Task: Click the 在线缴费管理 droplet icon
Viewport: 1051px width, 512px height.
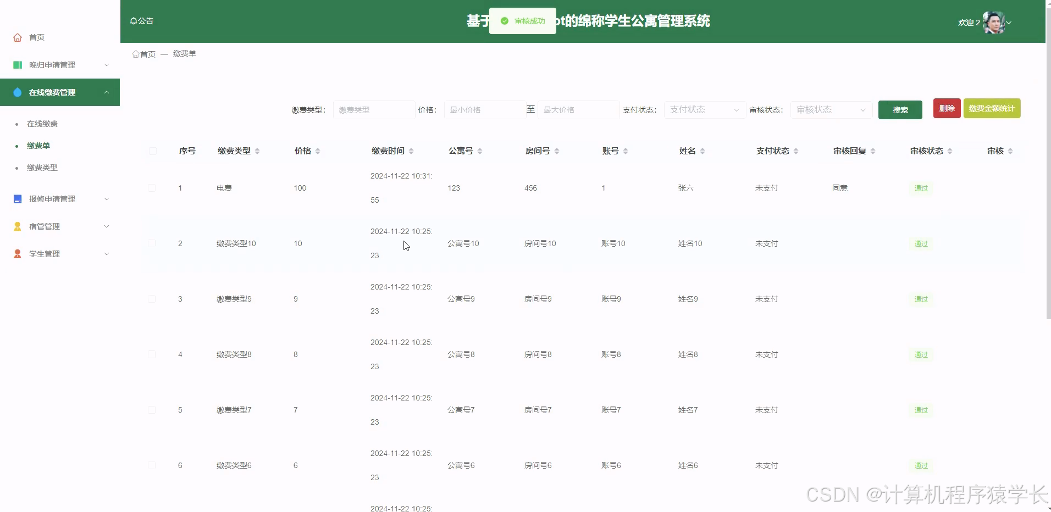Action: (17, 92)
